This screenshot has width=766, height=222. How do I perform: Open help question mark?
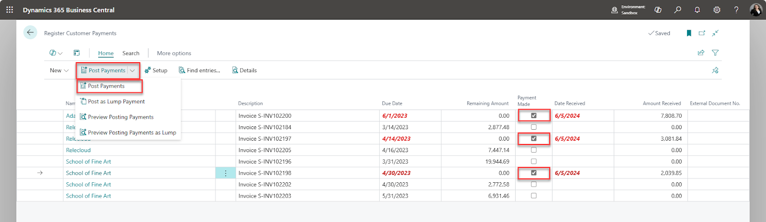736,10
